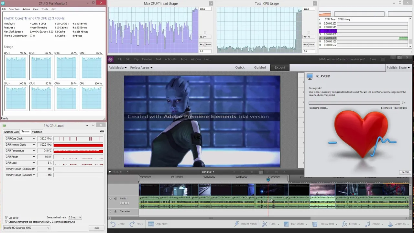Open Instant Movie in the action bar
Screen dimensions: 414x233
[x=246, y=224]
